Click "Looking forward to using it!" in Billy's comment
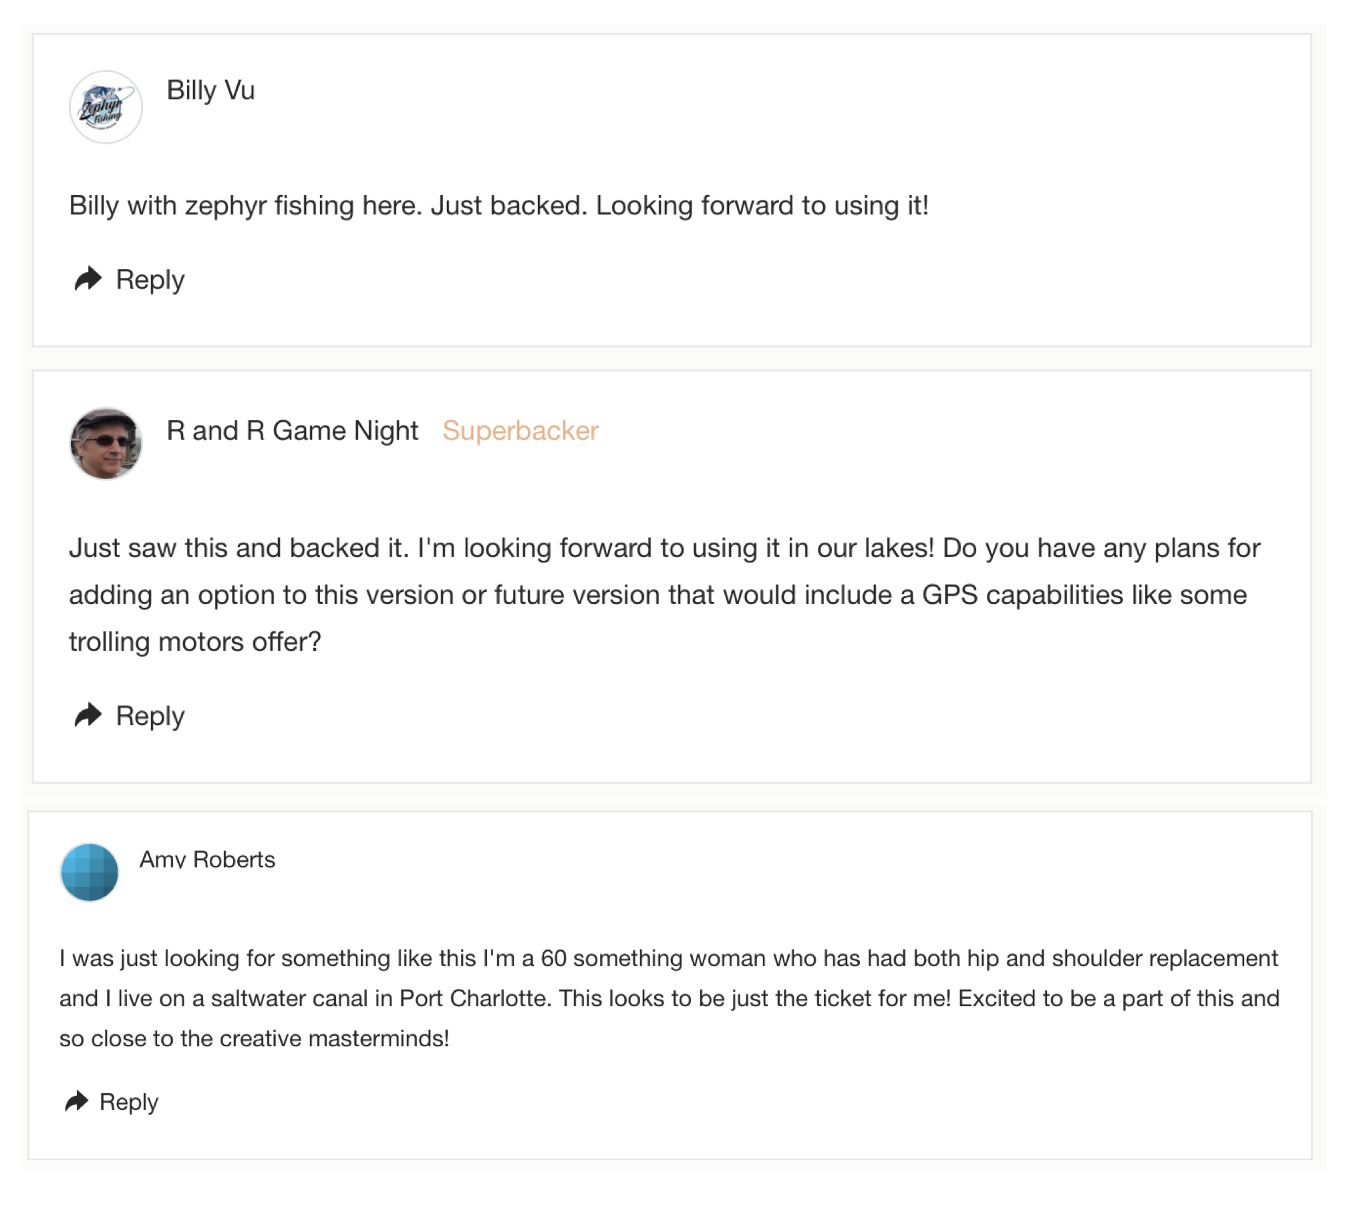Viewport: 1351px width, 1212px height. [x=762, y=206]
